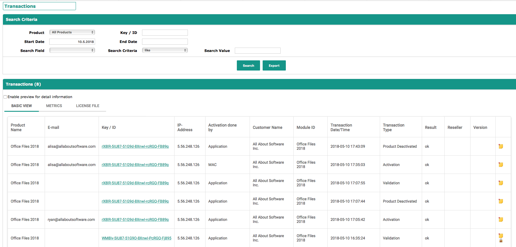
Task: Click into the Search Value field
Action: point(257,51)
